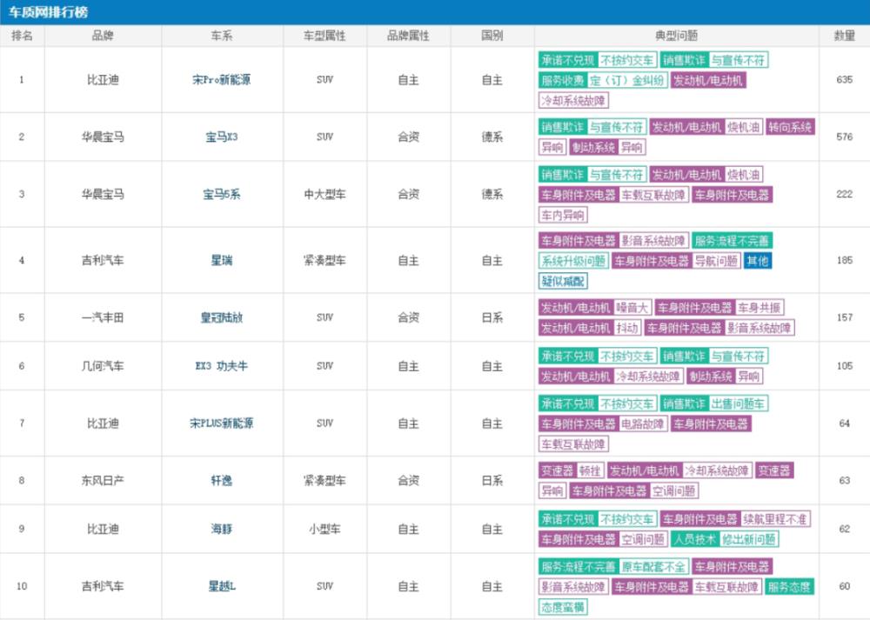This screenshot has width=870, height=620.
Task: Open the 宝马5系 car series link
Action: point(221,194)
